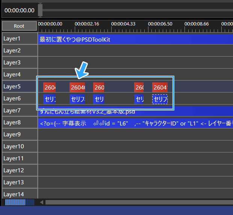Toggle Layer5 display on or off
The height and width of the screenshot is (215, 233).
[19, 87]
